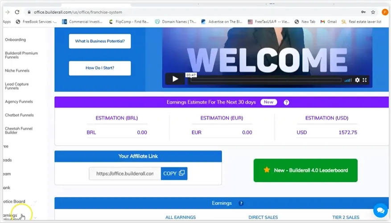Click What is Business Potential button
The width and height of the screenshot is (391, 223).
pyautogui.click(x=100, y=41)
